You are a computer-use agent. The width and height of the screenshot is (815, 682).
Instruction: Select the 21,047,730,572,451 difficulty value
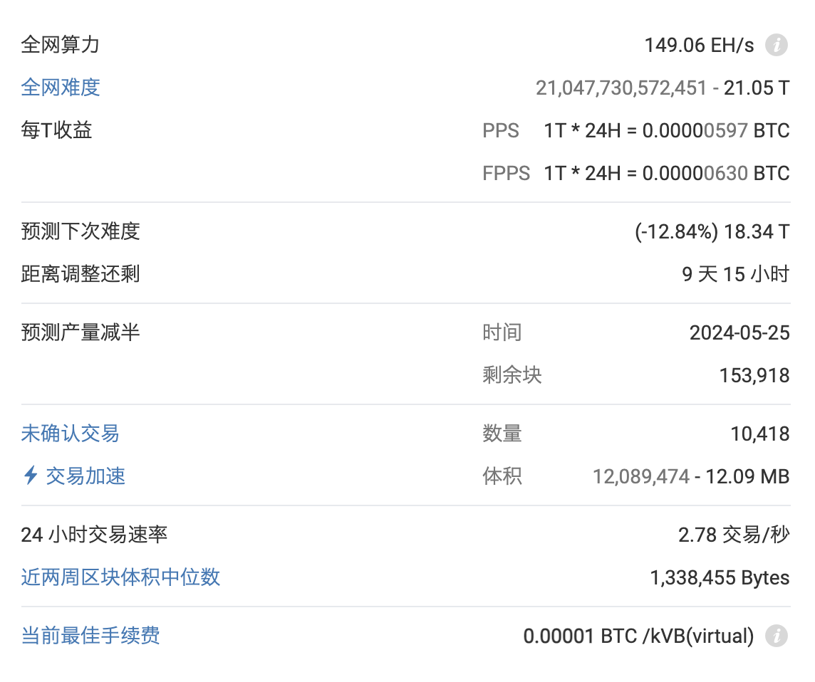621,88
